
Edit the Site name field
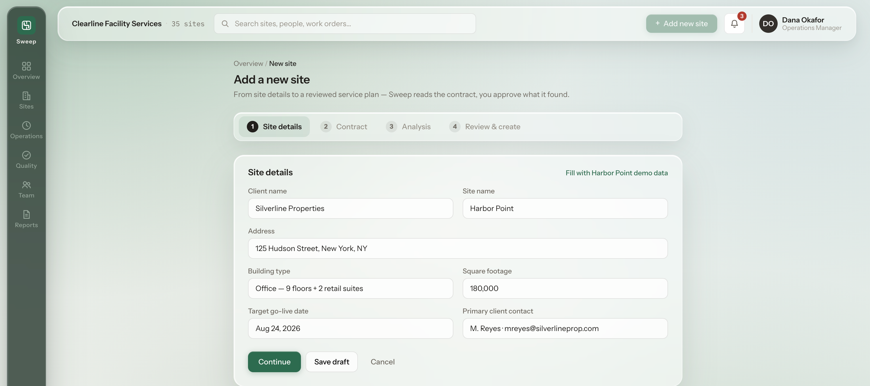[565, 209]
